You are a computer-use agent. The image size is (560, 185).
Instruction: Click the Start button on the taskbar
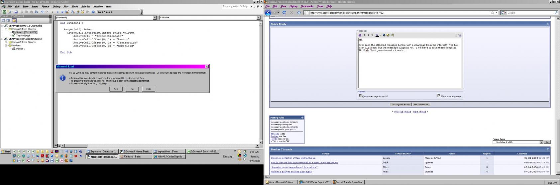tap(6, 151)
